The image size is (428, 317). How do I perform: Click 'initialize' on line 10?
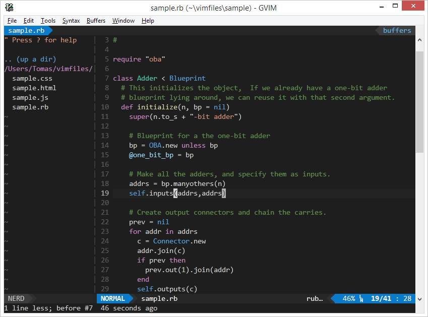[x=157, y=107]
